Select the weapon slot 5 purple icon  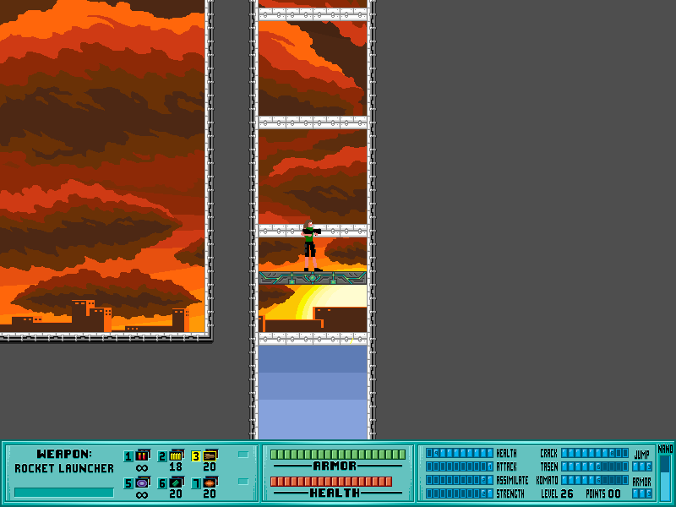(142, 482)
